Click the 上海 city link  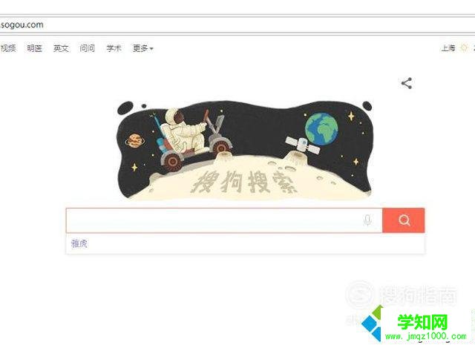click(448, 48)
